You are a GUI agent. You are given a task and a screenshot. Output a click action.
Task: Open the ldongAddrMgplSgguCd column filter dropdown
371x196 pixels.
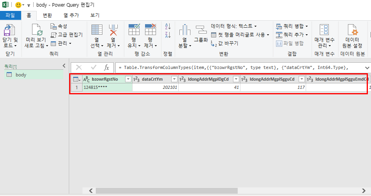[302, 79]
